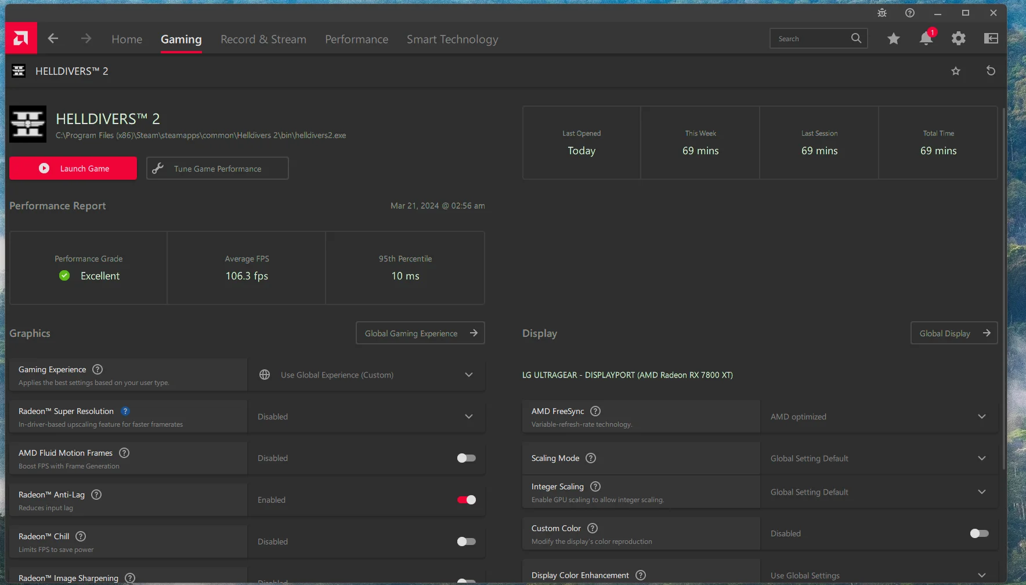Switch to the Performance tab
1026x585 pixels.
(356, 39)
